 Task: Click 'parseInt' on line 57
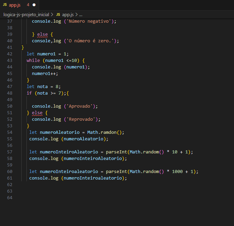[x=116, y=152]
